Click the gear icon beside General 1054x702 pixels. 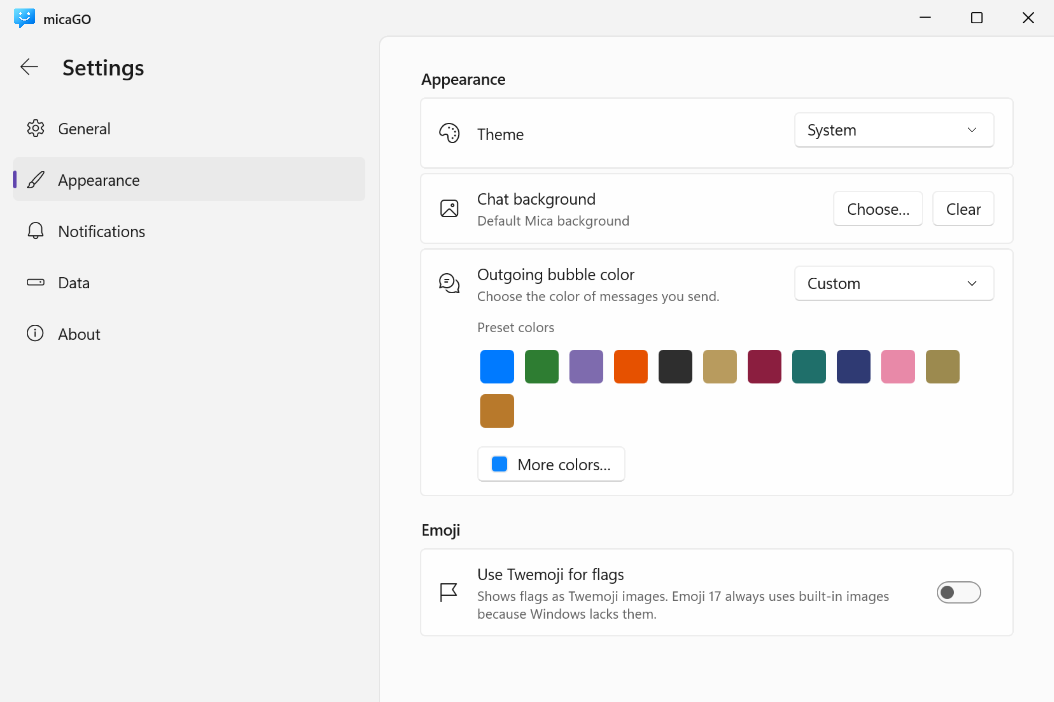tap(36, 129)
